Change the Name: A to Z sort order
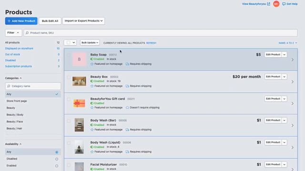This screenshot has height=171, width=305. (288, 43)
